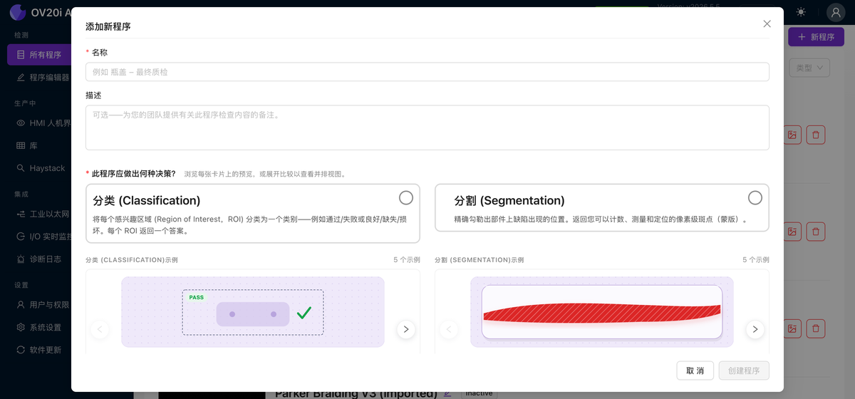Click the 创建程序 button
The width and height of the screenshot is (855, 399).
click(744, 370)
